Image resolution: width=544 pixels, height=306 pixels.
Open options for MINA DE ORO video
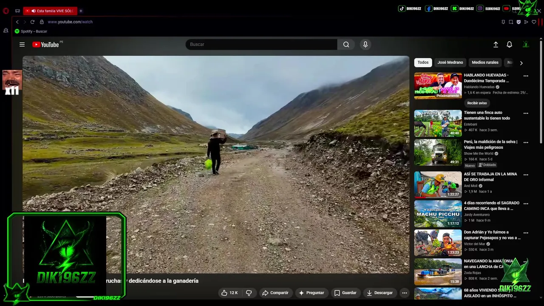[526, 175]
